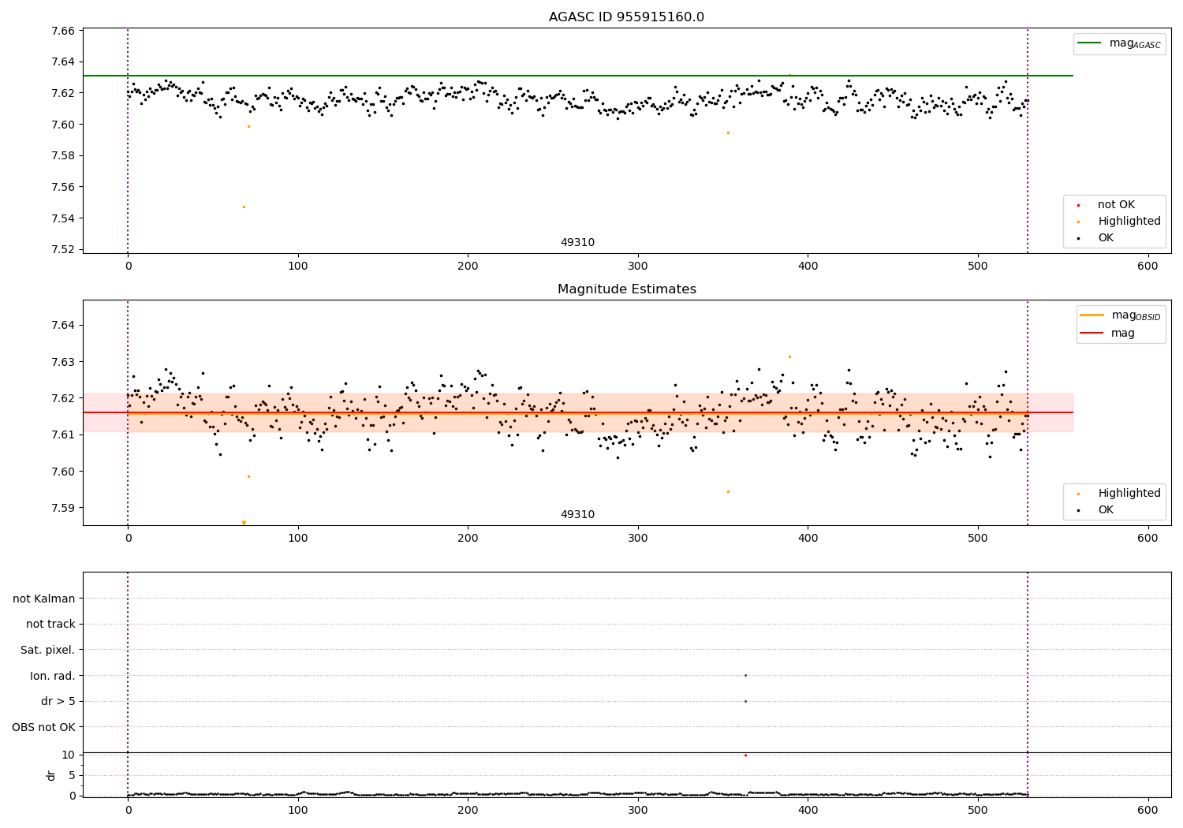This screenshot has width=1183, height=828.
Task: Click the 'OBS not OK' row label
Action: coord(43,727)
